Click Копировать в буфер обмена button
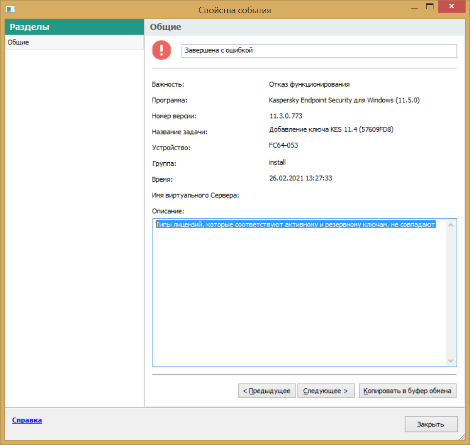The width and height of the screenshot is (470, 445). (408, 391)
